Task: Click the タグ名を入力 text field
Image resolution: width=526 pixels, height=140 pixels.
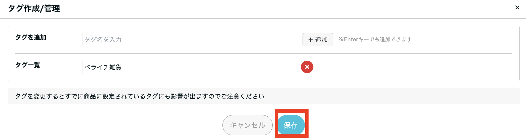Action: (189, 40)
